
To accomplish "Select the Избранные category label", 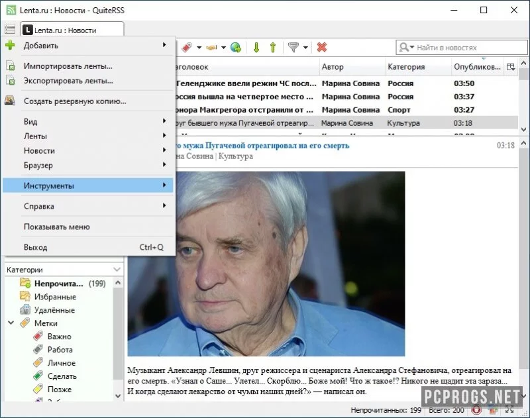I will (55, 297).
